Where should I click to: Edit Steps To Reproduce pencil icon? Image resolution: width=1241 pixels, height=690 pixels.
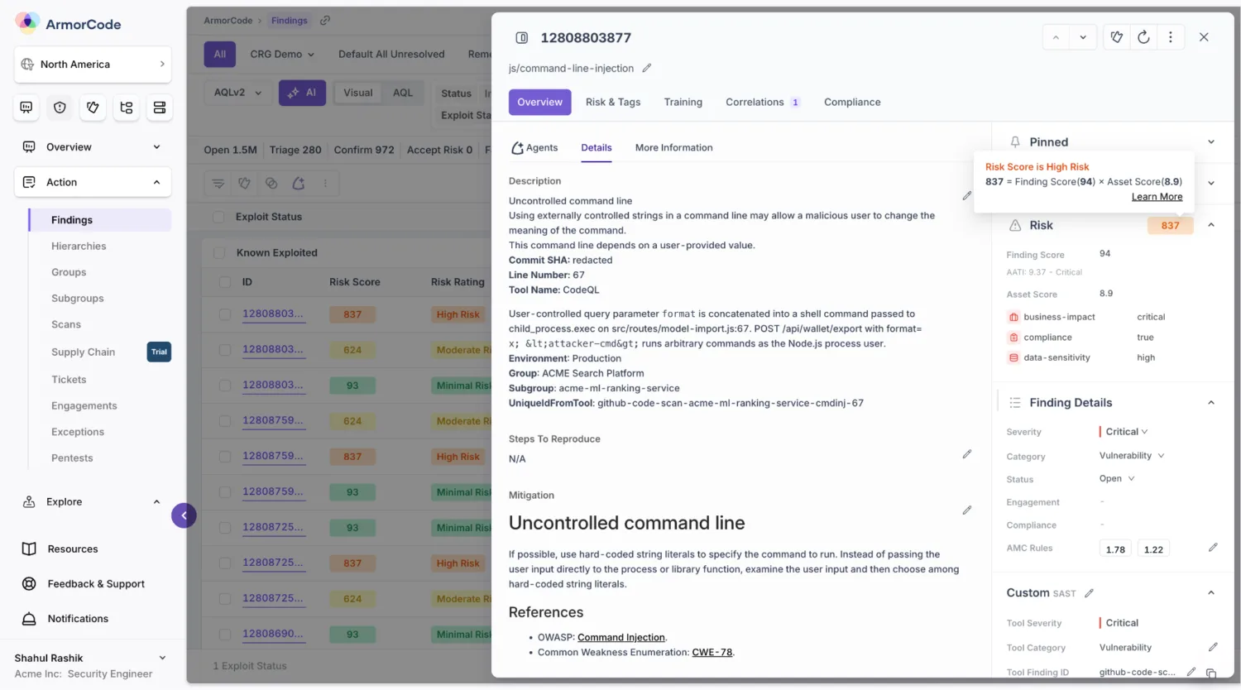point(967,454)
